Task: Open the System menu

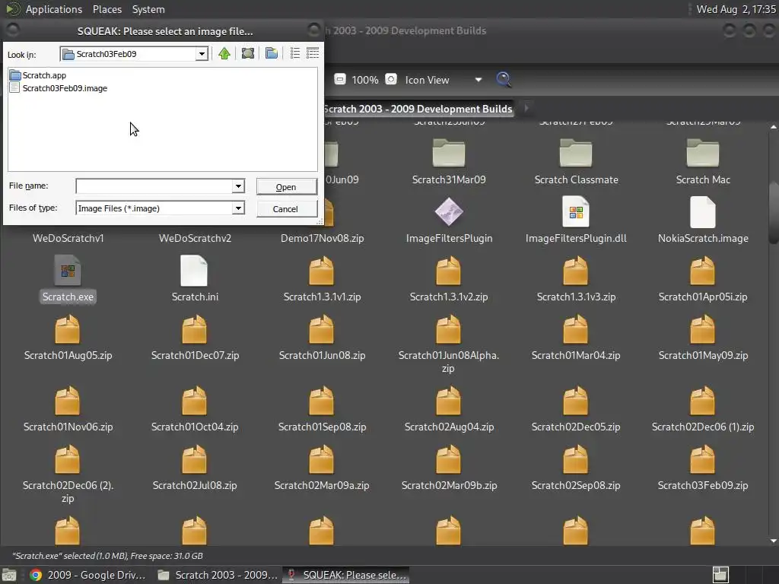Action: pos(148,9)
